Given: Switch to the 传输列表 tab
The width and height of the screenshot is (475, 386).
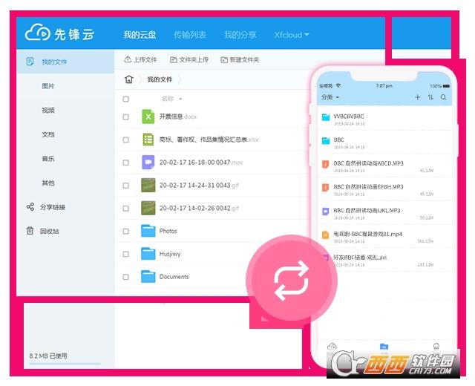Looking at the screenshot, I should [190, 35].
